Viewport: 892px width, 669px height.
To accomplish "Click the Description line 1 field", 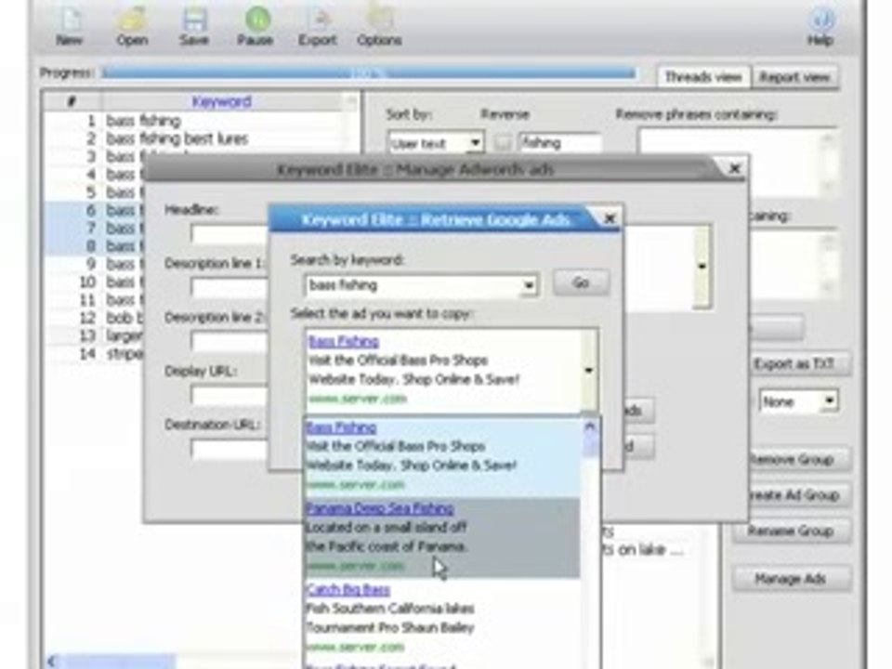I will tap(230, 287).
